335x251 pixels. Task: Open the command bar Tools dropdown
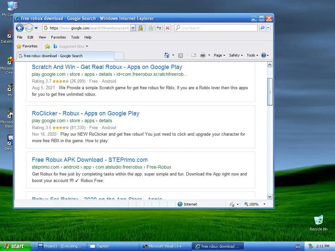(252, 55)
